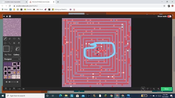The image size is (175, 98).
Task: Choose the largest brush size
Action: (x=10, y=16)
